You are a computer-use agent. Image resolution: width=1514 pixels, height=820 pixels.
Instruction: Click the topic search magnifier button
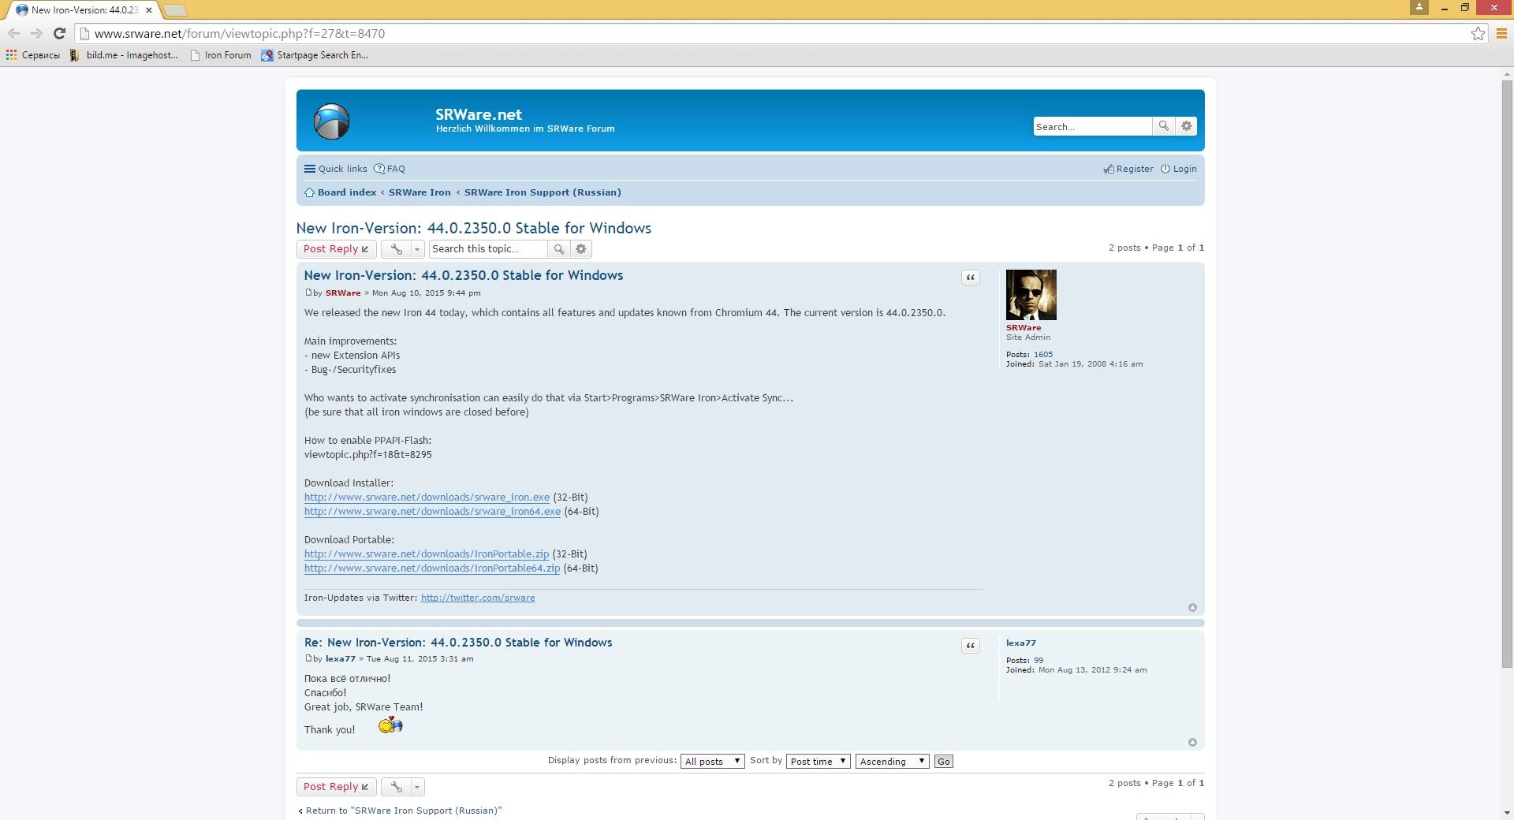pos(558,249)
